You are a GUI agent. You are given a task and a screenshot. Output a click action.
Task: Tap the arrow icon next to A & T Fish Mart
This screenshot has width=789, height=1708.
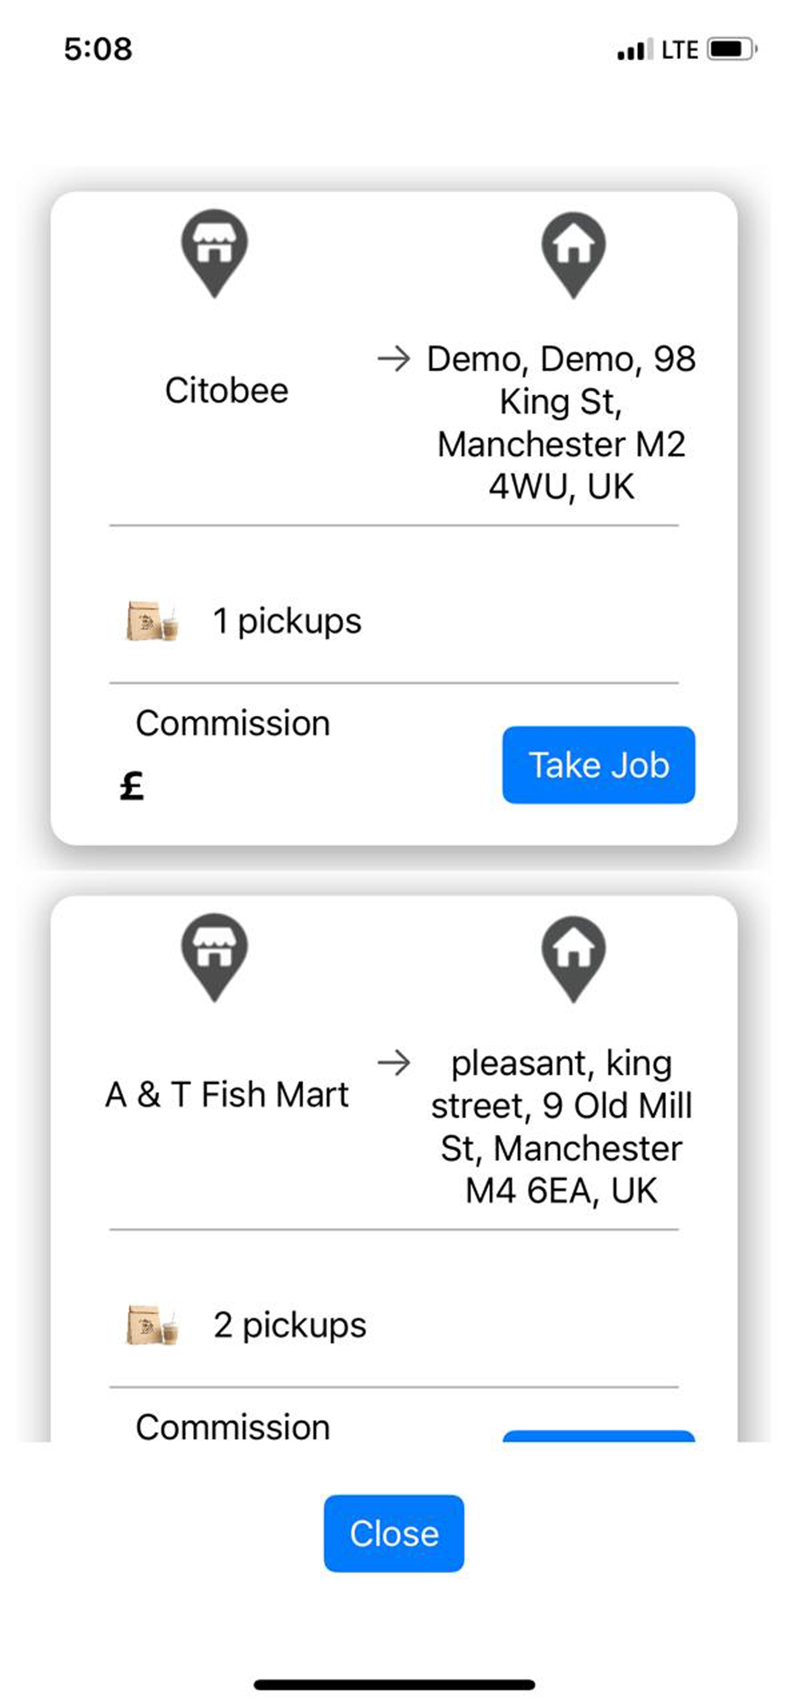(394, 1064)
